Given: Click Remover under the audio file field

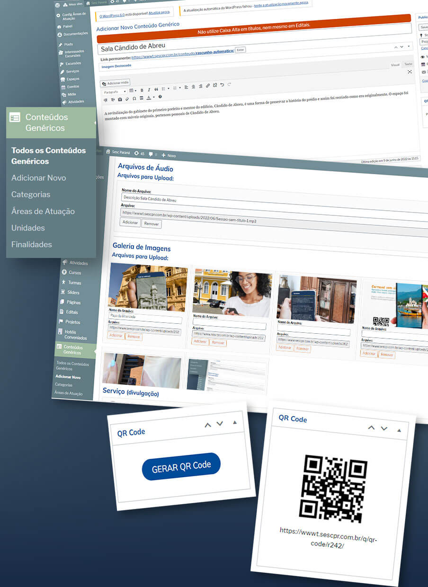Looking at the screenshot, I should pyautogui.click(x=152, y=224).
